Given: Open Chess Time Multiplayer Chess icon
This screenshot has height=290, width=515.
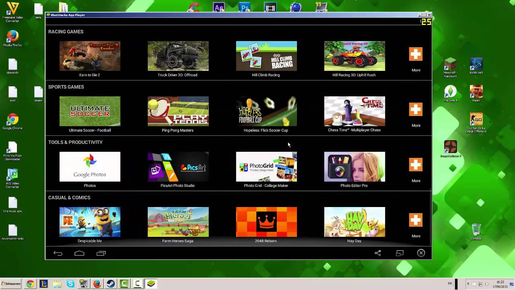Looking at the screenshot, I should (x=354, y=111).
